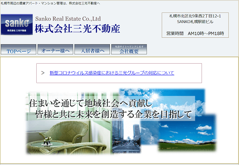Click the slogan line 皆様と共に未来を創造する企業を目指して
Image resolution: width=239 pixels, height=165 pixels.
coord(114,115)
